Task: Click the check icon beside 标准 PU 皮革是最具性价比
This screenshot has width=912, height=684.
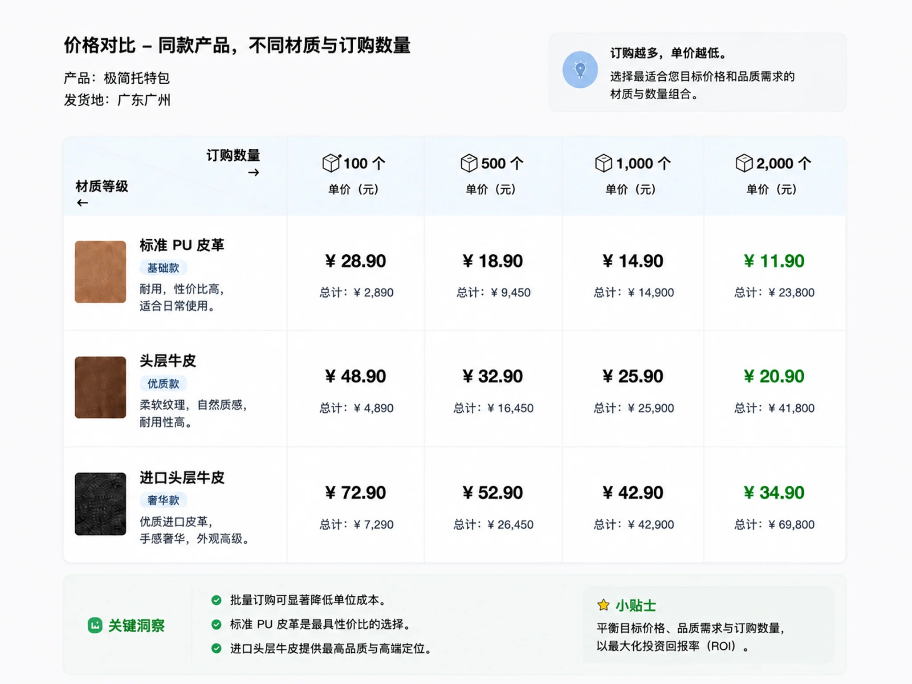Action: [216, 624]
